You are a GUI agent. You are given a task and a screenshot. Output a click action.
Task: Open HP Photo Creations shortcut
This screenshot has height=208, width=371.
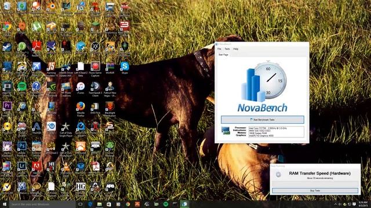(66, 86)
